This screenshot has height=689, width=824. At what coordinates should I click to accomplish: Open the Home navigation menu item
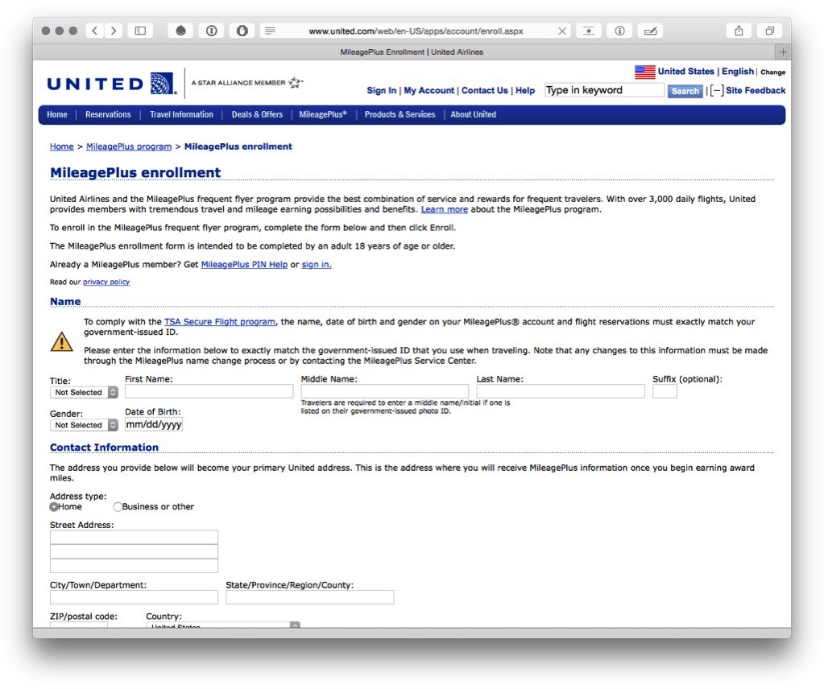(x=56, y=114)
